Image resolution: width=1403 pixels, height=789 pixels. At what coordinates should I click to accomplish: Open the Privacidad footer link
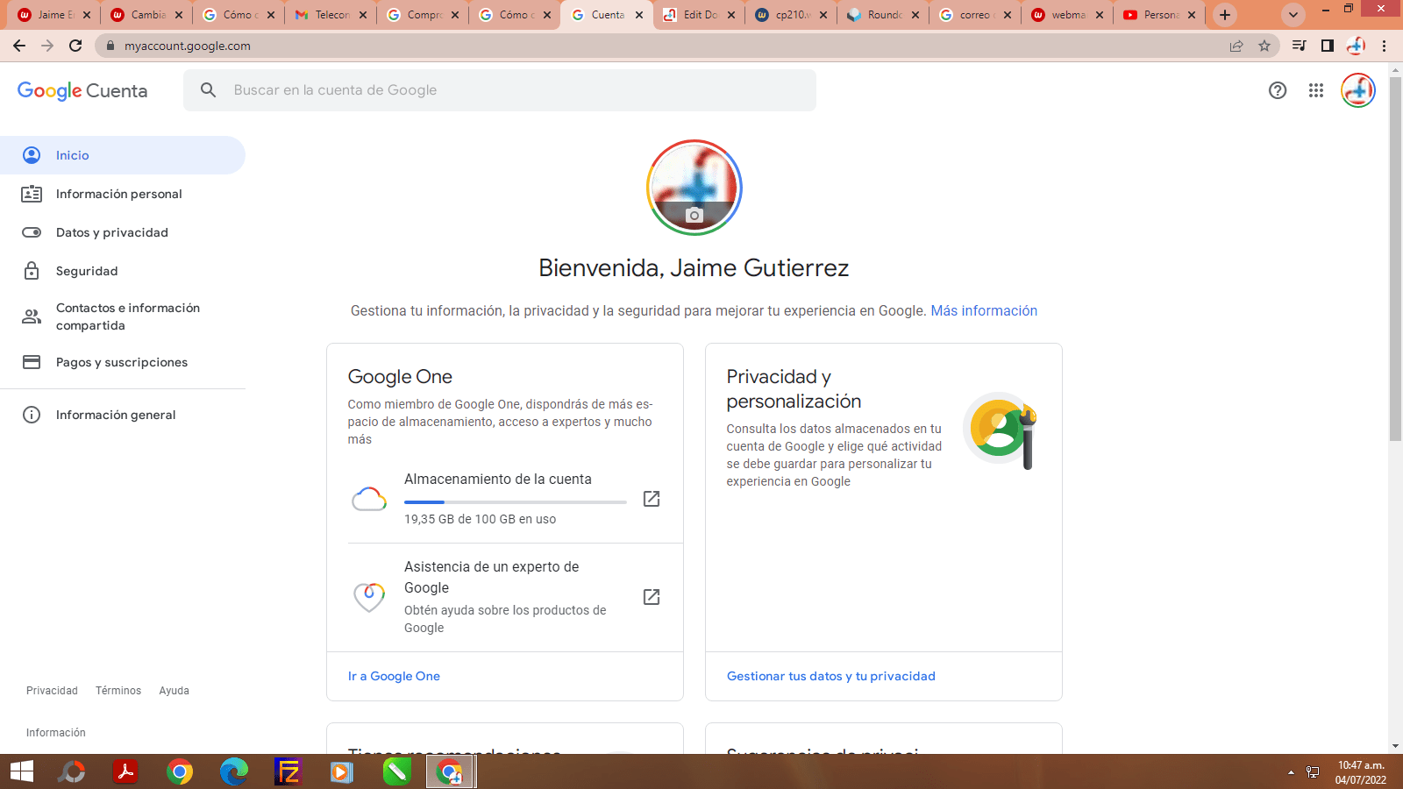52,691
